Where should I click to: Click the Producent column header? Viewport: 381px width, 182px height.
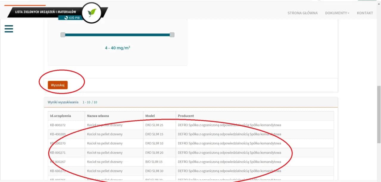[x=186, y=116]
